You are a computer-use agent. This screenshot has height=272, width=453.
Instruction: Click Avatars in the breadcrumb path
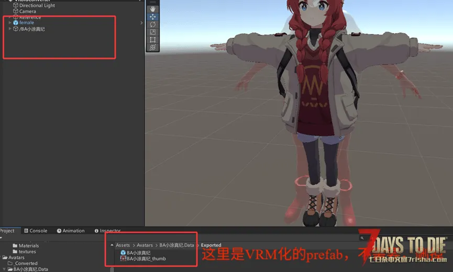coord(145,245)
